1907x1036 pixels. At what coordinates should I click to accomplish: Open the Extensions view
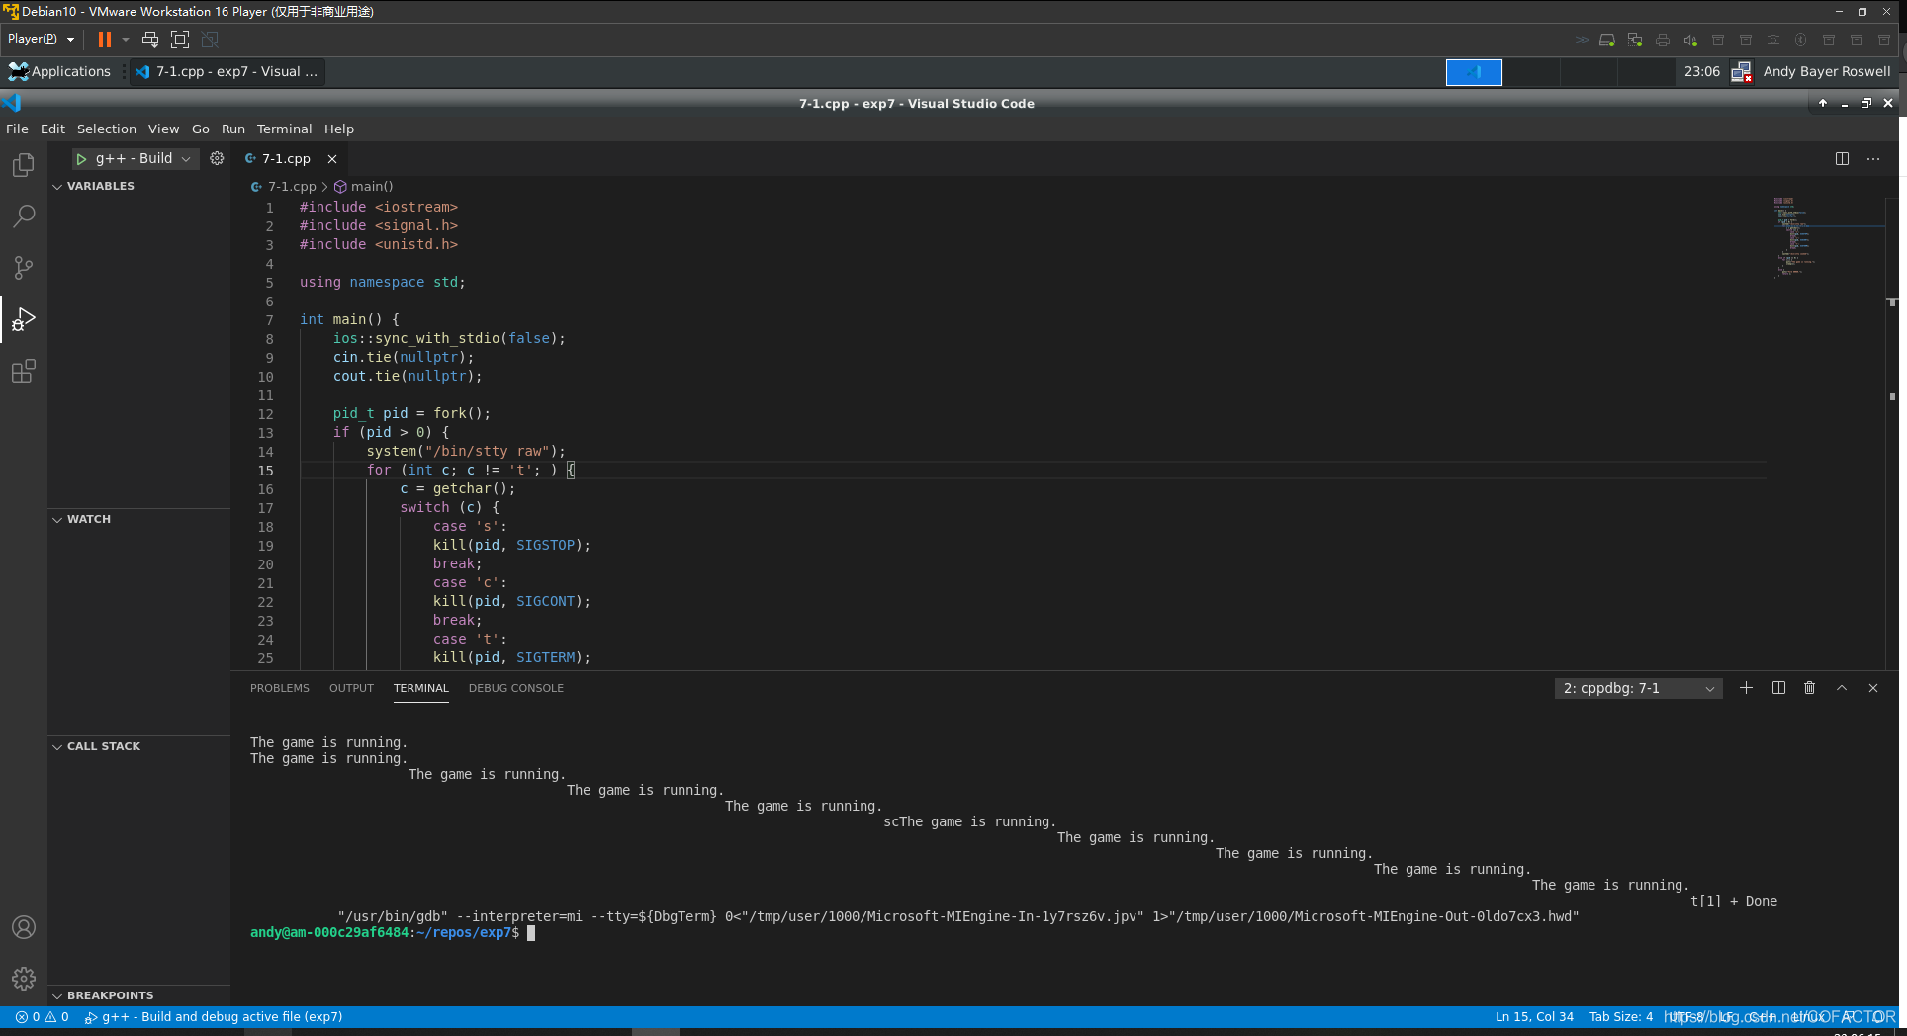point(24,372)
